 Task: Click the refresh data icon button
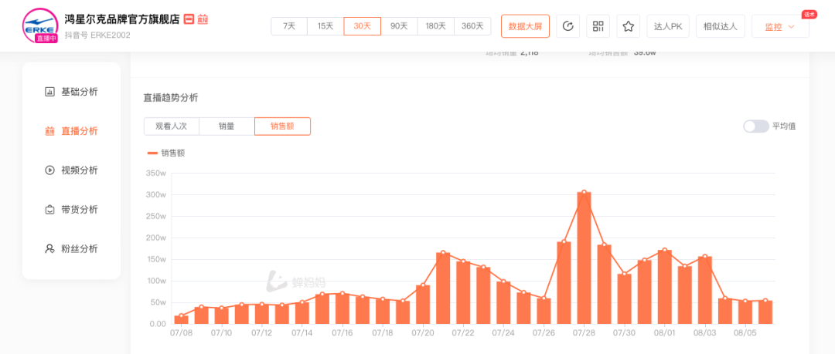point(568,26)
